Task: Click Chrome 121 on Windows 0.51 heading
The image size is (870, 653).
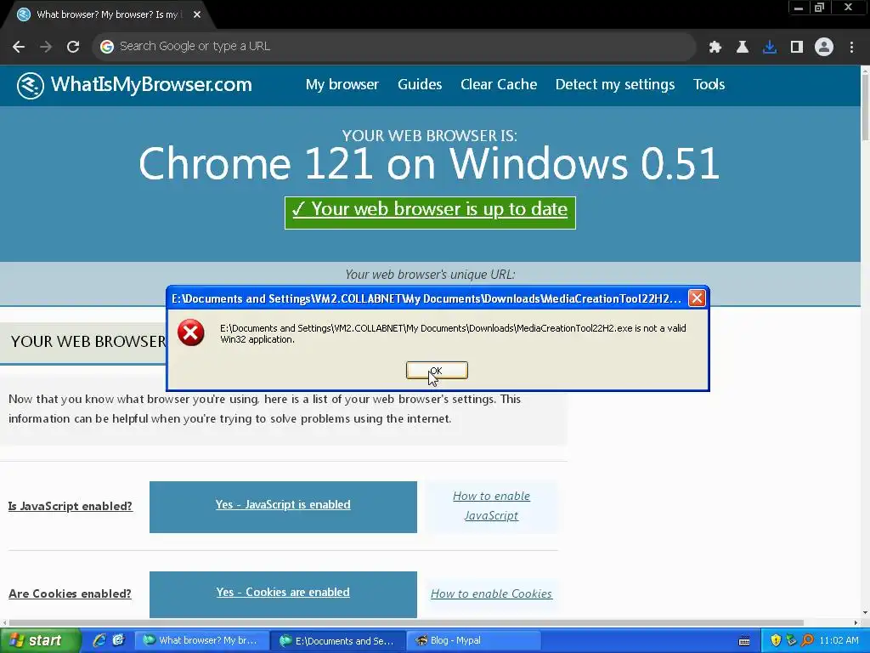Action: click(429, 164)
